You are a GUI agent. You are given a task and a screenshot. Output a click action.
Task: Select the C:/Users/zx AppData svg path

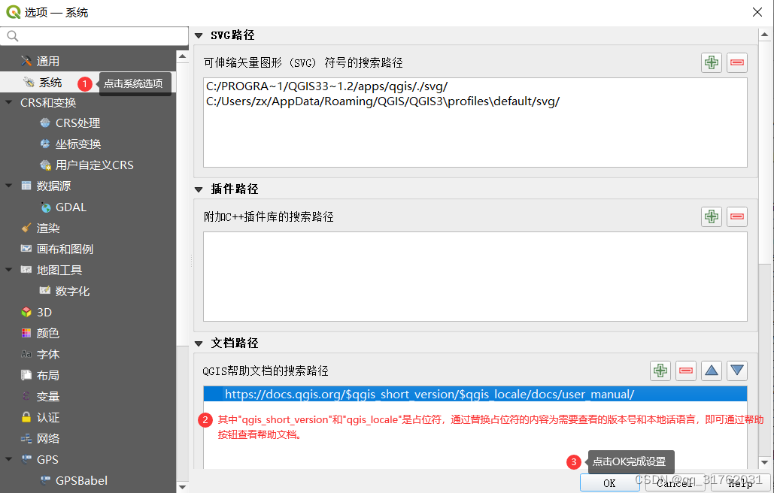pyautogui.click(x=383, y=101)
